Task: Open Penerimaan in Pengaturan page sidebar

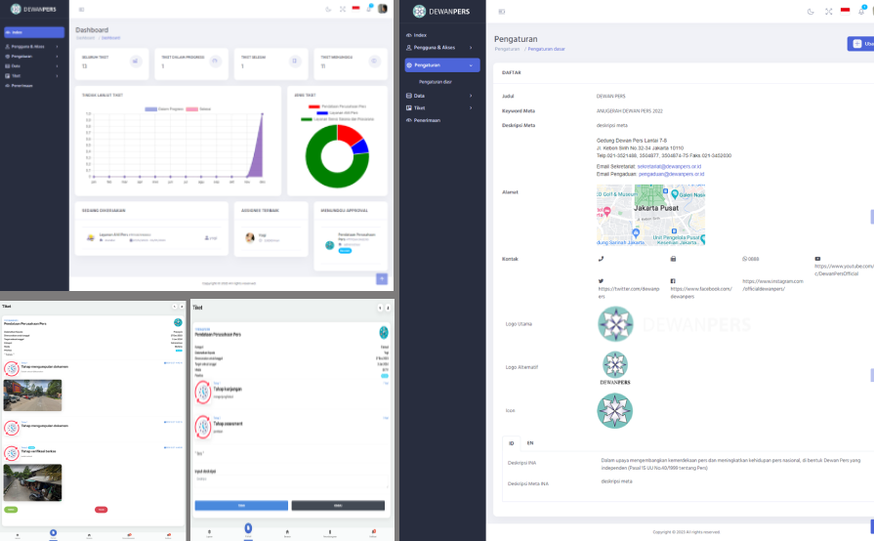Action: pos(427,120)
